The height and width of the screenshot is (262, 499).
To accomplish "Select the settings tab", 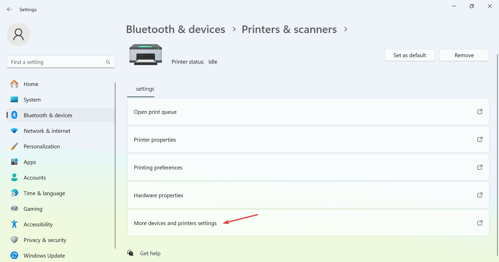I will (x=145, y=89).
